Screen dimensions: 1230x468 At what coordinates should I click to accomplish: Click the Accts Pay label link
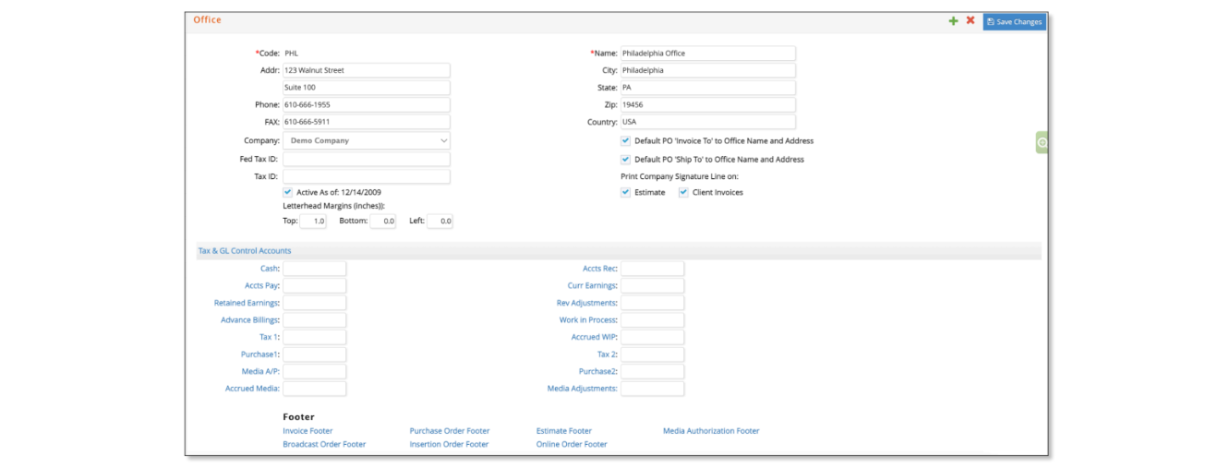coord(262,286)
